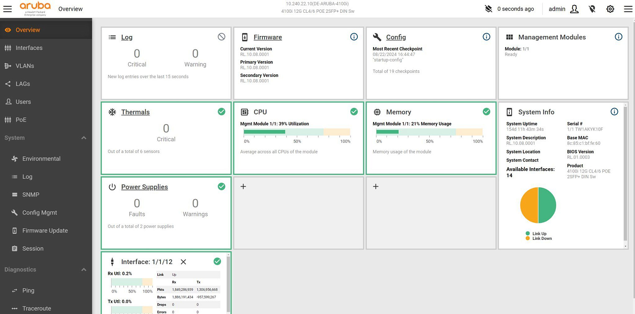Click the Link Down legend entry
The width and height of the screenshot is (635, 314).
pyautogui.click(x=538, y=239)
